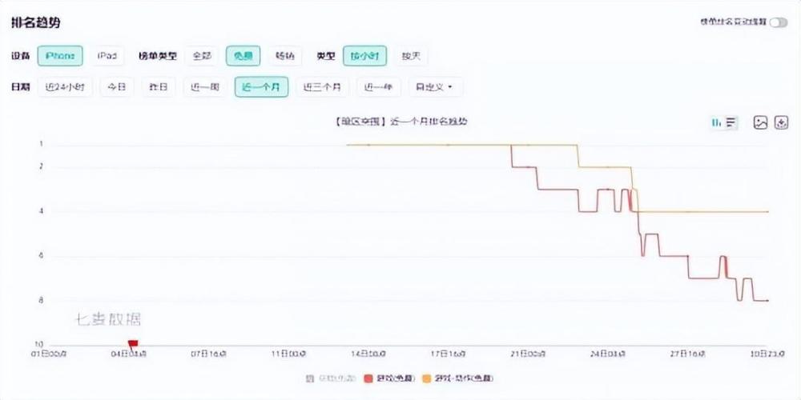Toggle orange series legend swatch
Screen dimensions: 801x400
(426, 378)
